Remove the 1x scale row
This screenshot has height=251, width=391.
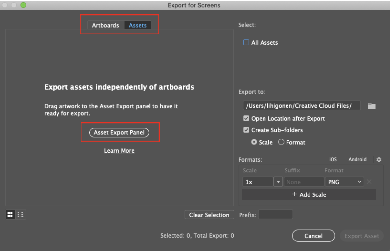[x=369, y=182]
